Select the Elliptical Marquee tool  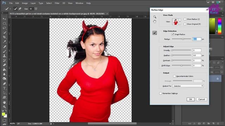click(x=5, y=23)
